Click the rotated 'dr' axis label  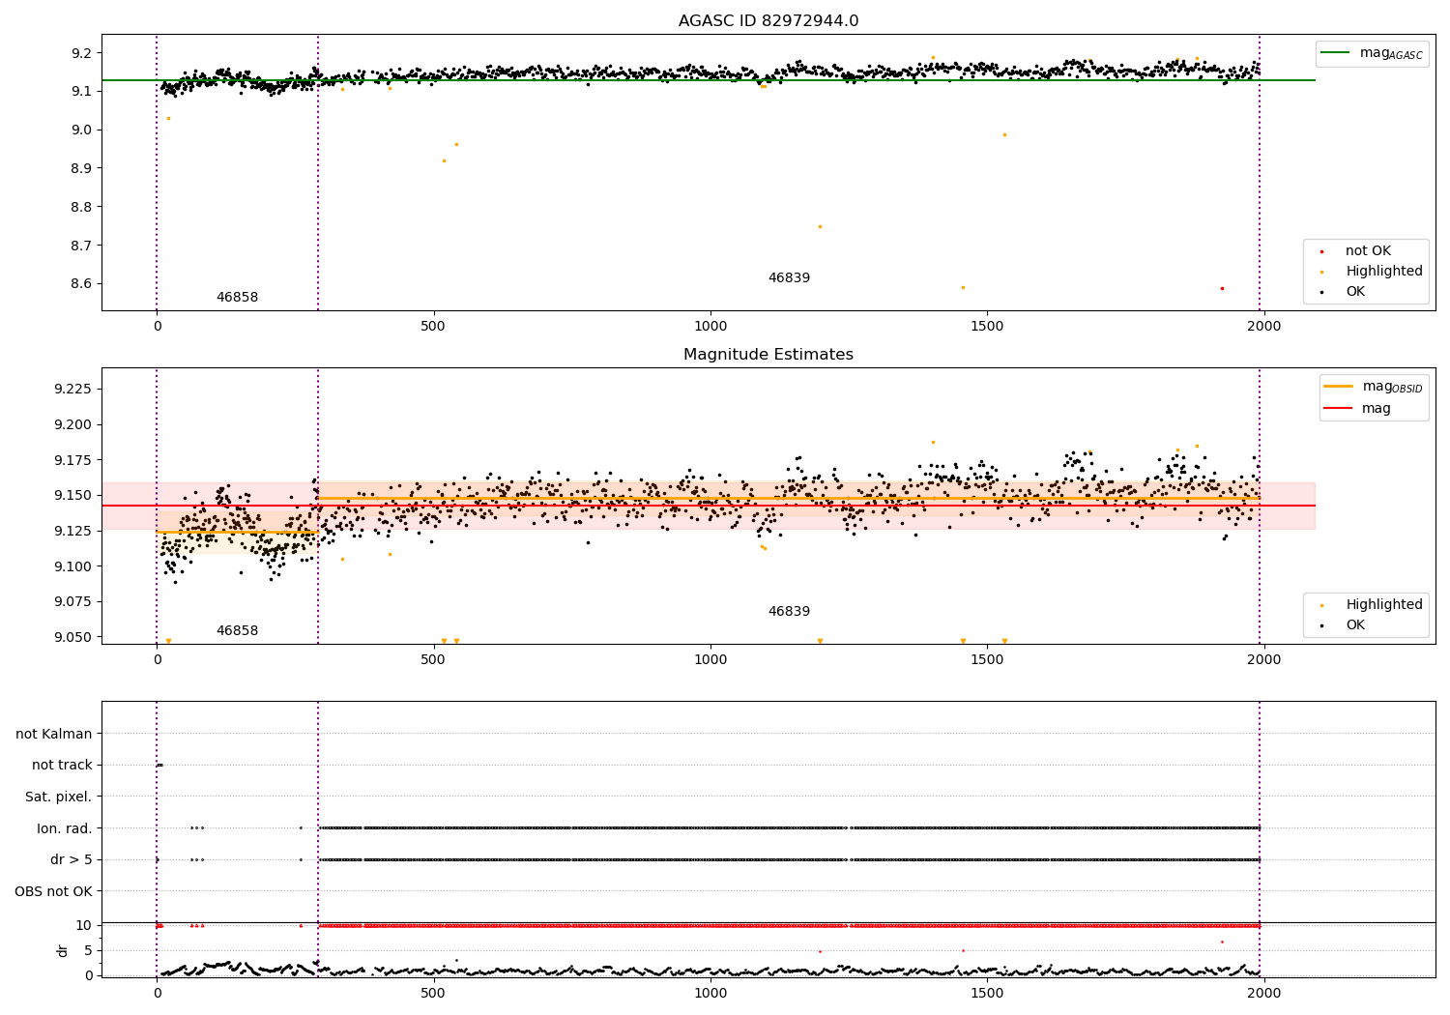[x=63, y=951]
